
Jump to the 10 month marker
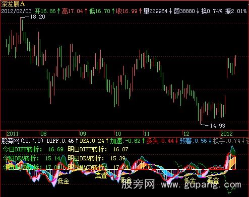point(118,134)
